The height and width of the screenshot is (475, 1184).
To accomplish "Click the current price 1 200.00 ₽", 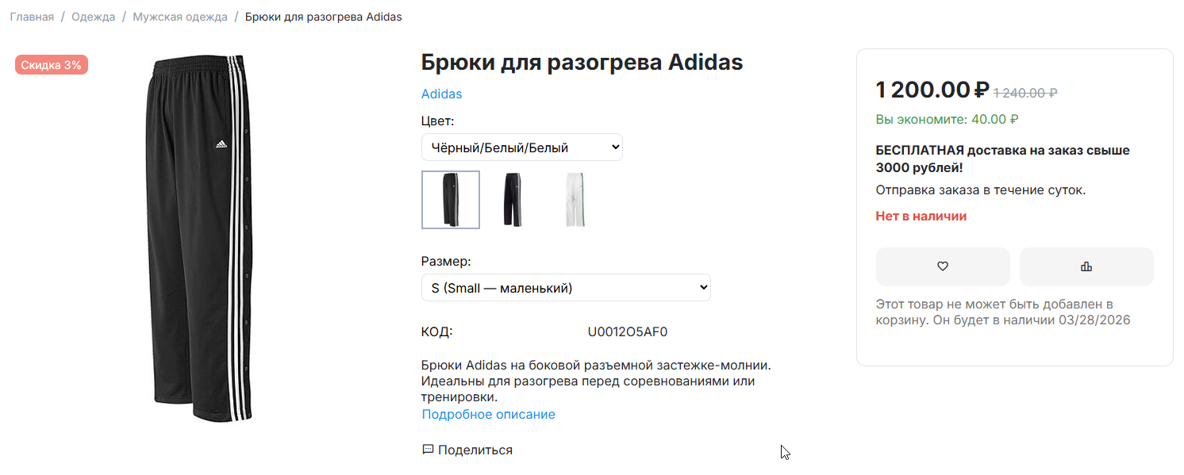I will (x=932, y=90).
